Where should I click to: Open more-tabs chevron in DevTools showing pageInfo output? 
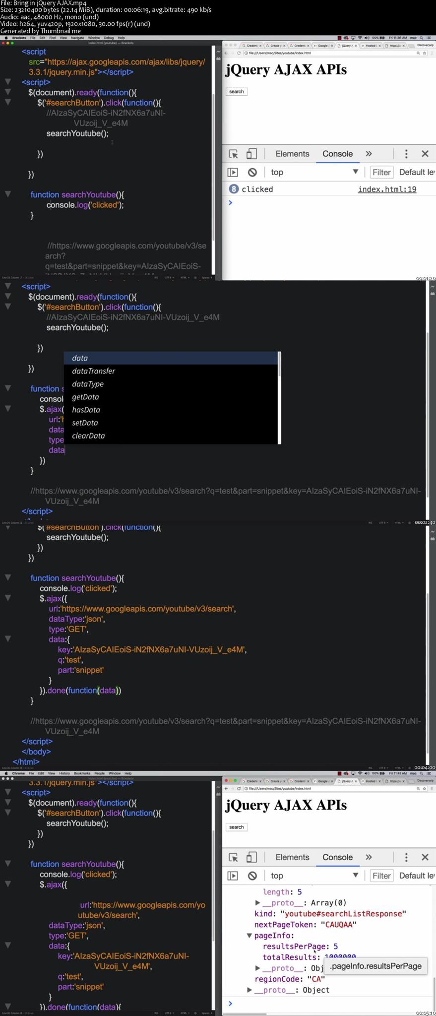369,857
